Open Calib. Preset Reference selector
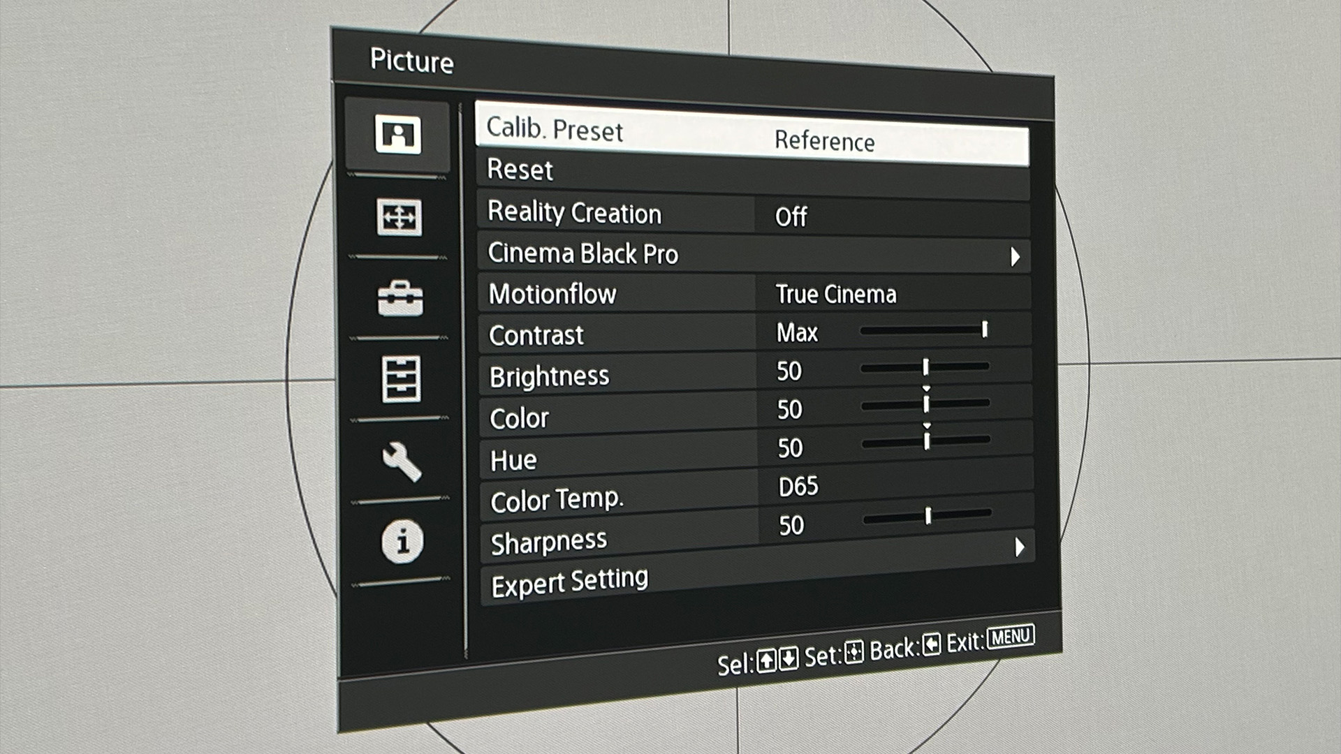This screenshot has height=754, width=1341. coord(824,141)
